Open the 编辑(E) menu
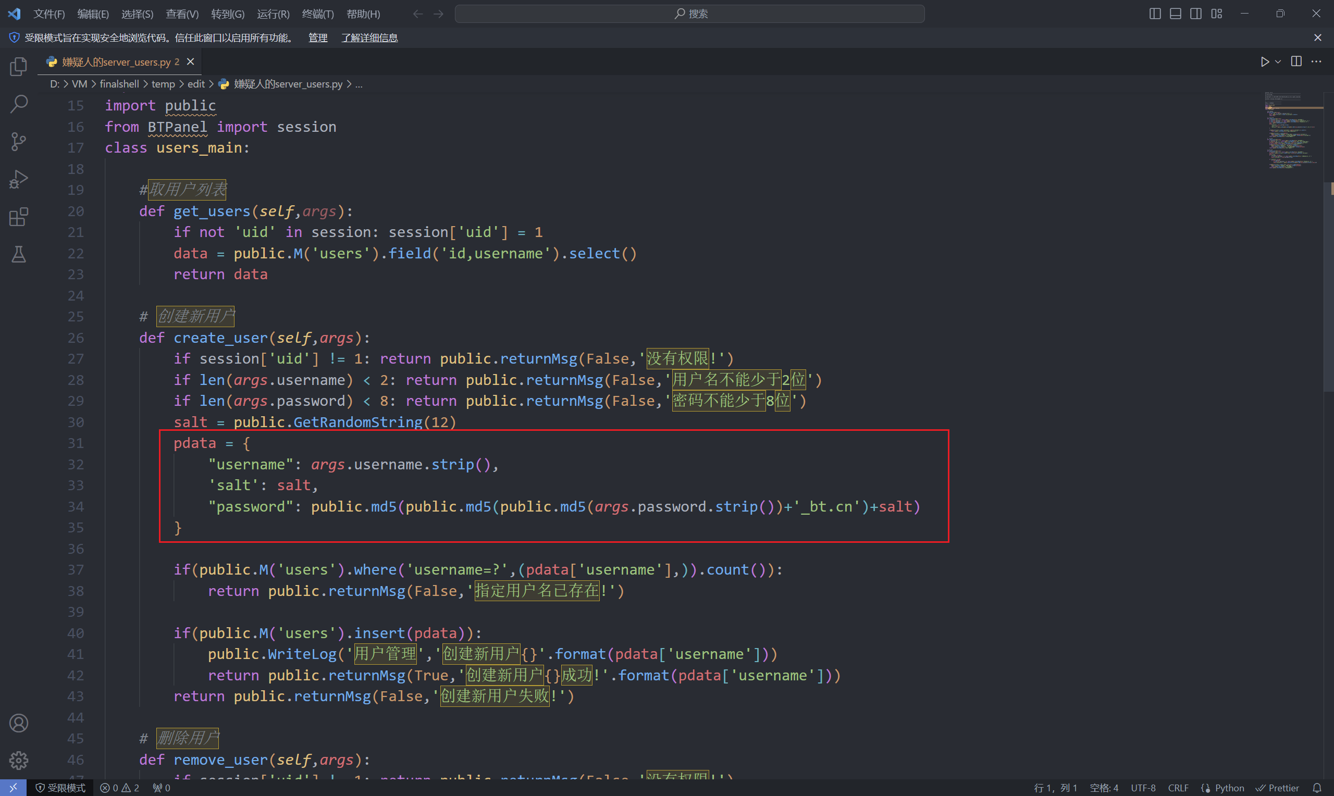 pyautogui.click(x=93, y=14)
